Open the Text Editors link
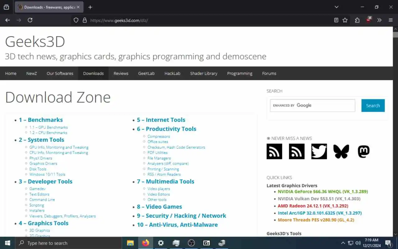 39,194
